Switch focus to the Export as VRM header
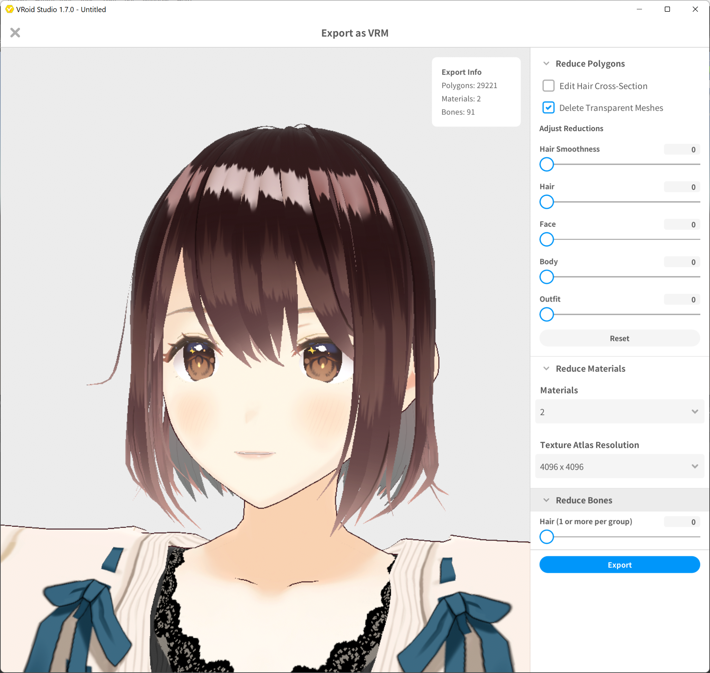The height and width of the screenshot is (673, 710). click(355, 33)
